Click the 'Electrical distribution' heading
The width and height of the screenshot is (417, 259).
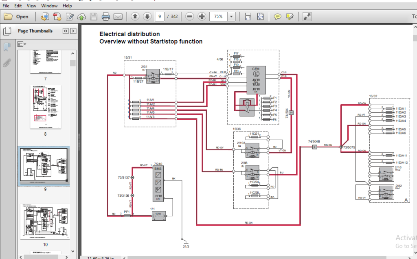pos(129,34)
